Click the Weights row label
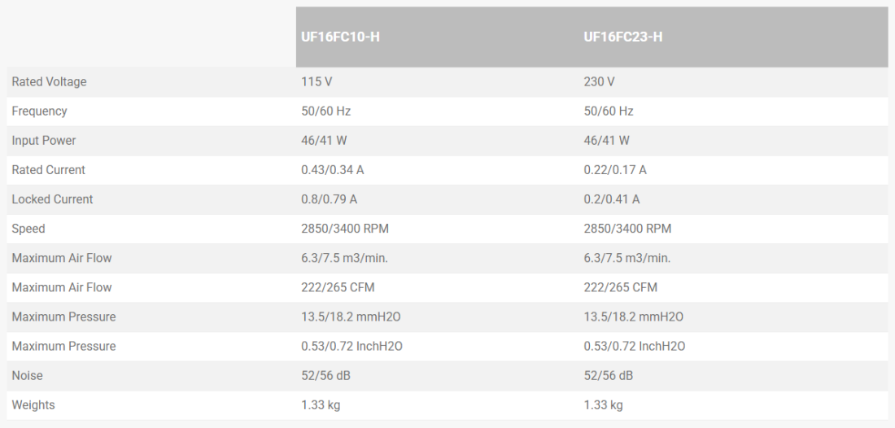The height and width of the screenshot is (428, 895). [x=33, y=404]
